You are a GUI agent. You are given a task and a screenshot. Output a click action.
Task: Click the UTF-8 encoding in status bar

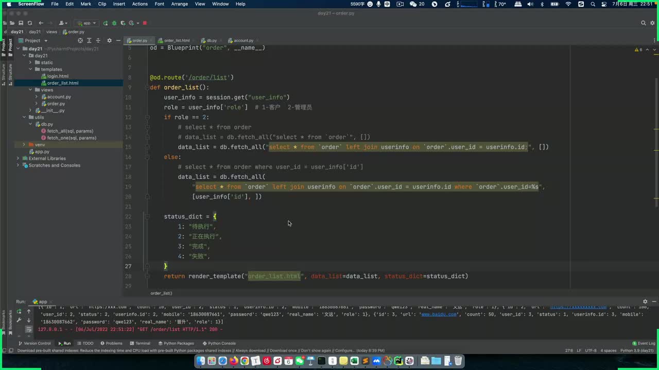pyautogui.click(x=591, y=350)
